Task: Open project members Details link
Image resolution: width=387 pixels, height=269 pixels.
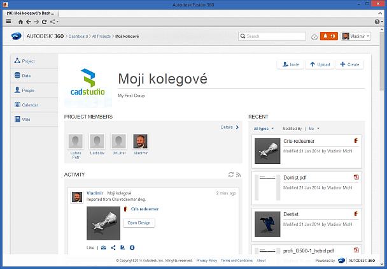Action: click(230, 127)
